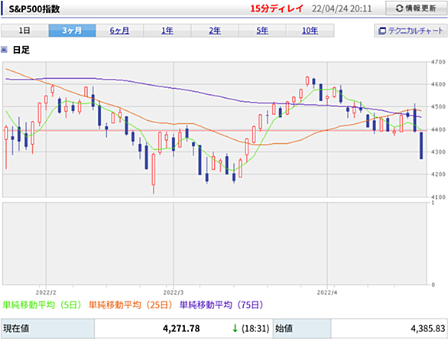The image size is (448, 339).
Task: Switch to the 2年 period tab
Action: pos(215,31)
